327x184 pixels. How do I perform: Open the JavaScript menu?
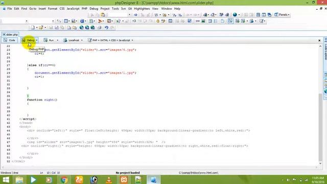click(73, 9)
